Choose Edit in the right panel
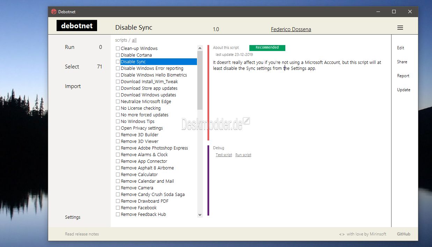Screen dimensions: 432x247 pyautogui.click(x=401, y=48)
